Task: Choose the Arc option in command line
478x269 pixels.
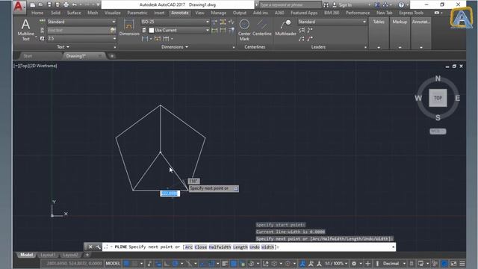Action: pos(189,247)
